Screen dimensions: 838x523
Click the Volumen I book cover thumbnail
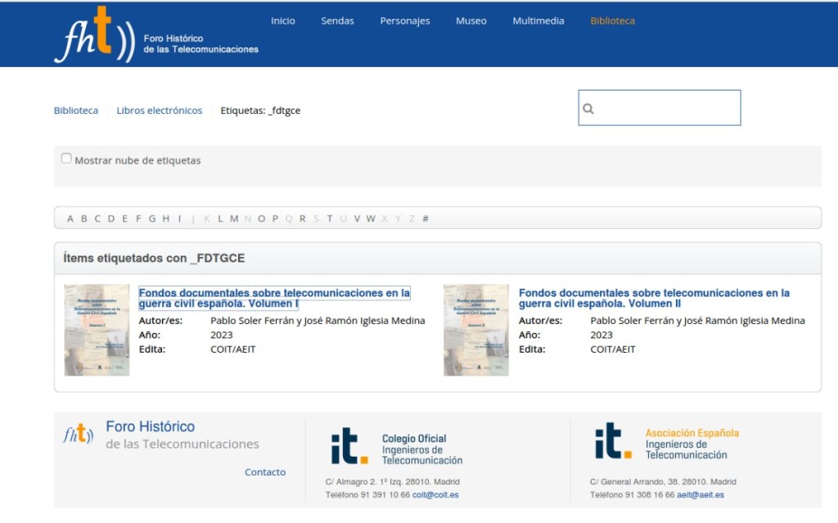97,330
